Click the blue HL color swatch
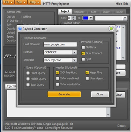The width and height of the screenshot is (131, 132). coord(86,18)
